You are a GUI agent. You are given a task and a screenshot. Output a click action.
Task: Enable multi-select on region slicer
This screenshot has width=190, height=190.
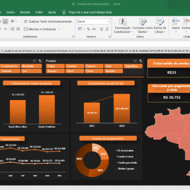coord(35,61)
